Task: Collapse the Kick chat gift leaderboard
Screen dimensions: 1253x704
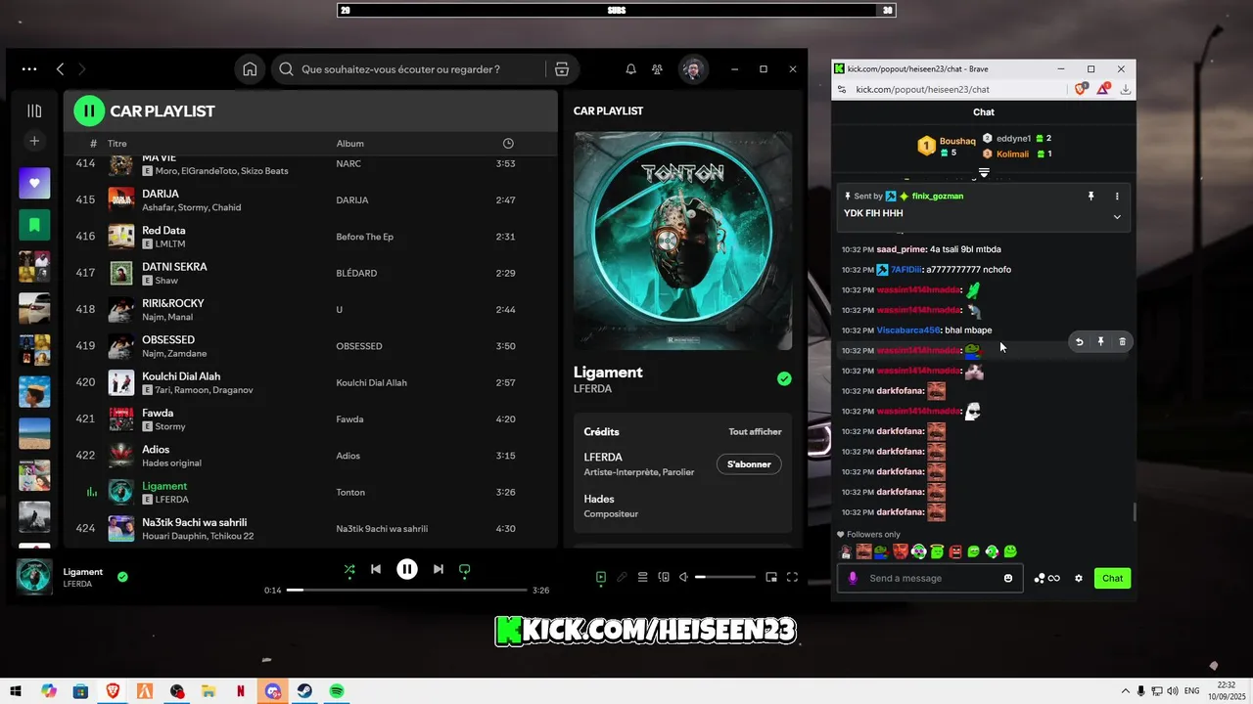Action: pyautogui.click(x=984, y=172)
